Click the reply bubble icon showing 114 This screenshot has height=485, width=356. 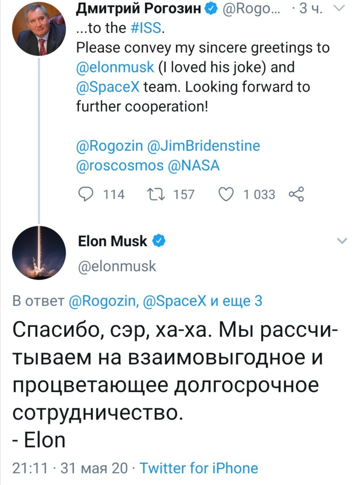[x=86, y=194]
